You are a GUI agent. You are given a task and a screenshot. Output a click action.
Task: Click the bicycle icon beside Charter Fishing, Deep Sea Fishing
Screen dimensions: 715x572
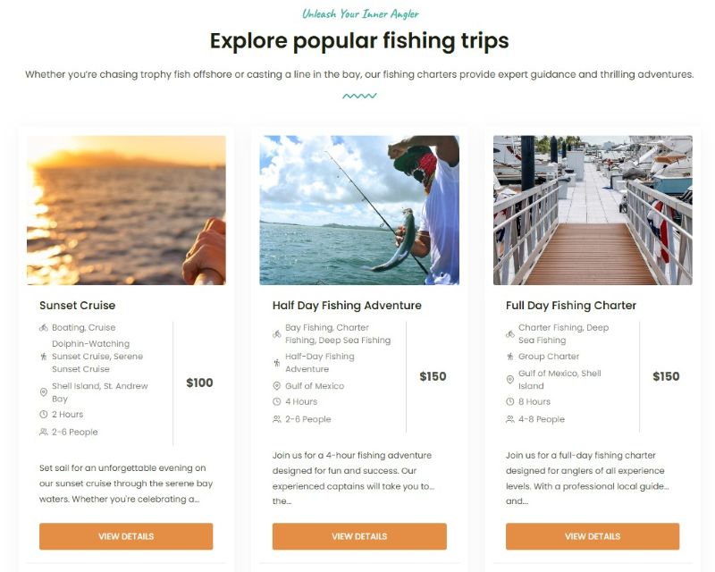pos(510,334)
